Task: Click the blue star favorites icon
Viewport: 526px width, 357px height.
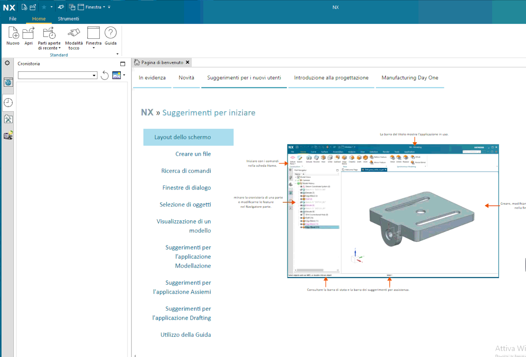Action: coord(44,7)
